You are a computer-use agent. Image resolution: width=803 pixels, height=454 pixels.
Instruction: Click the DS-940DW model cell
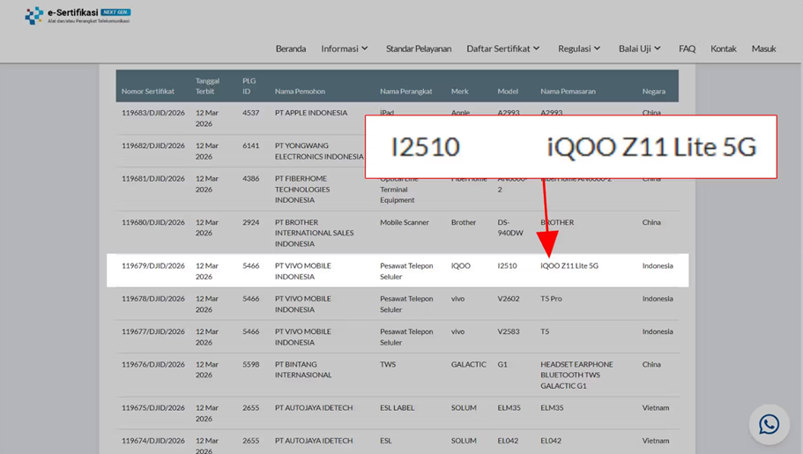click(x=510, y=227)
